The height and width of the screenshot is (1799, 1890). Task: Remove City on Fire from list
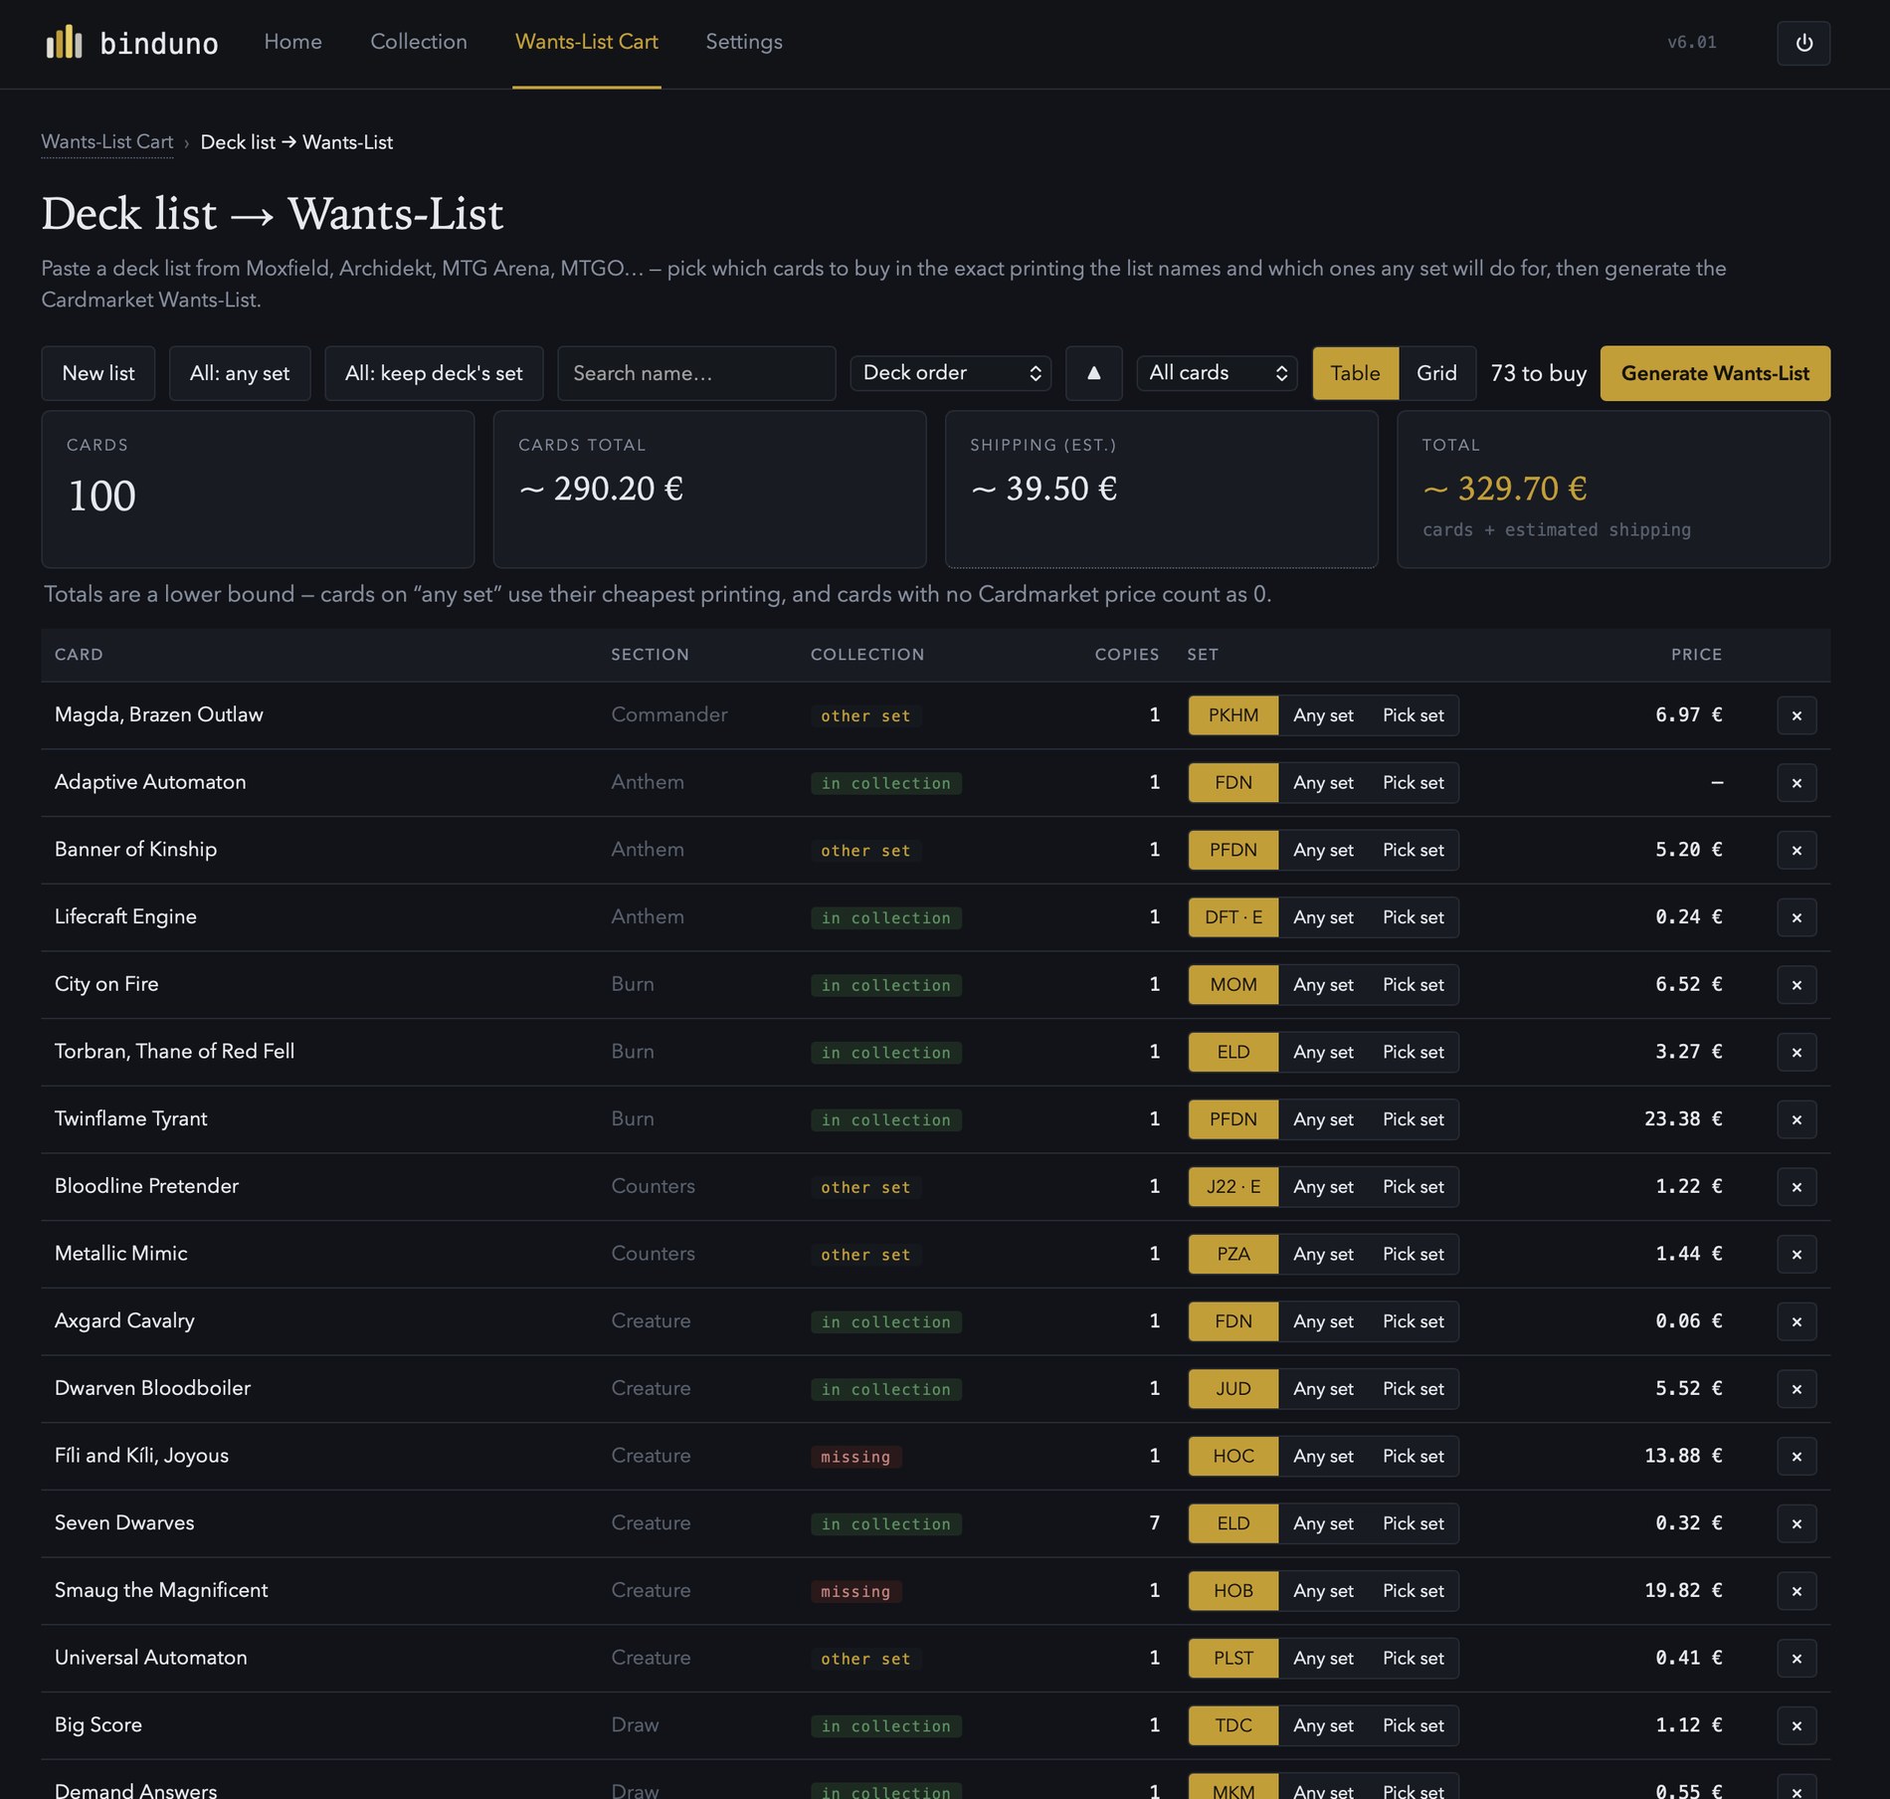pyautogui.click(x=1796, y=985)
